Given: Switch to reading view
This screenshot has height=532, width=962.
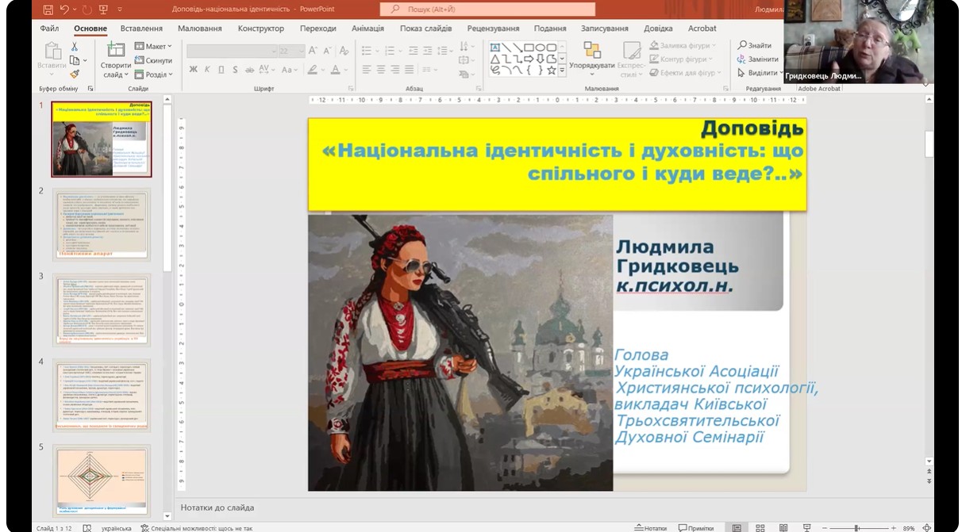Looking at the screenshot, I should (x=783, y=527).
